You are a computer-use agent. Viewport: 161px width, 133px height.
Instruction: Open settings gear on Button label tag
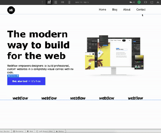tap(17, 76)
